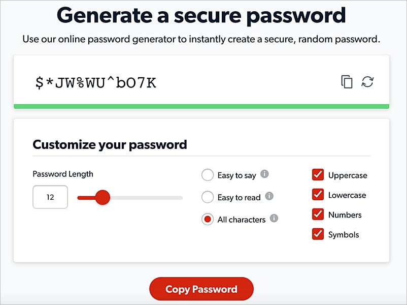Screen dimensions: 407x305
Task: Disable the Lowercase checkbox
Action: (318, 195)
